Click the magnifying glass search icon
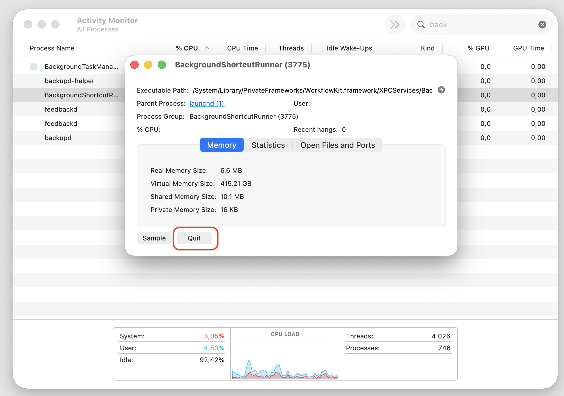The width and height of the screenshot is (564, 396). [421, 24]
